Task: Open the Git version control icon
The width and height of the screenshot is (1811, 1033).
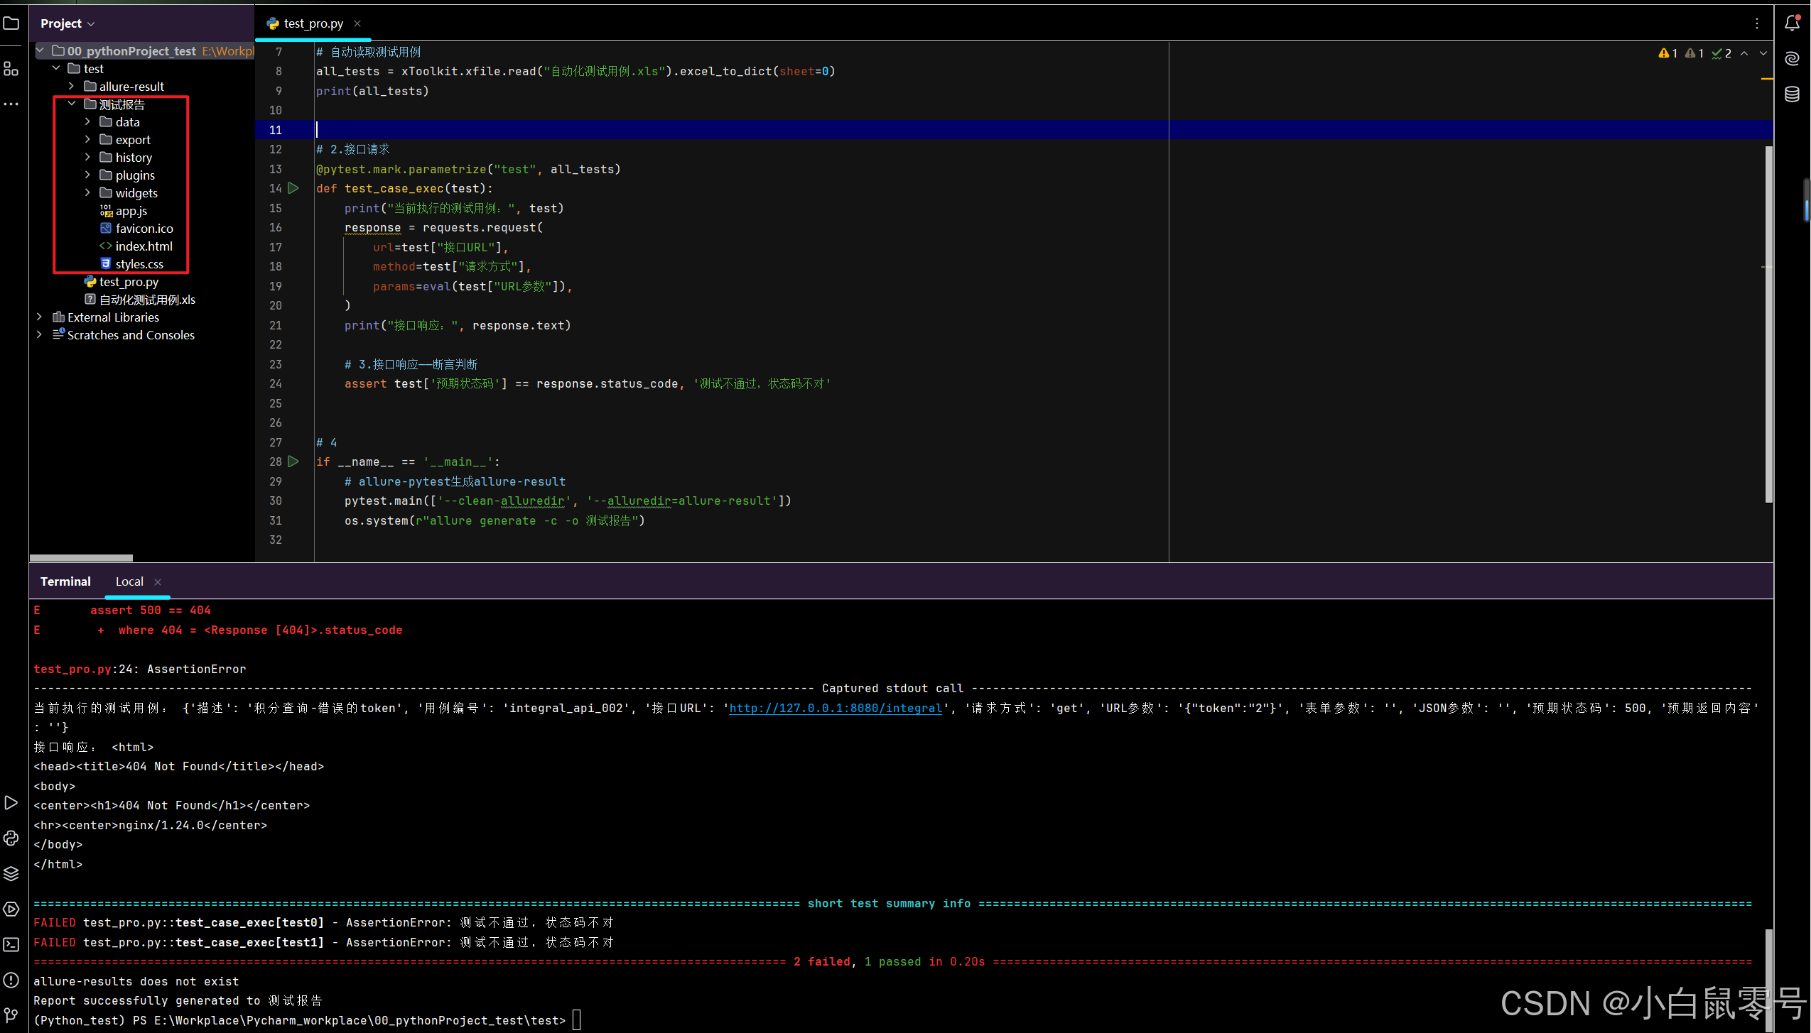Action: 11,1015
